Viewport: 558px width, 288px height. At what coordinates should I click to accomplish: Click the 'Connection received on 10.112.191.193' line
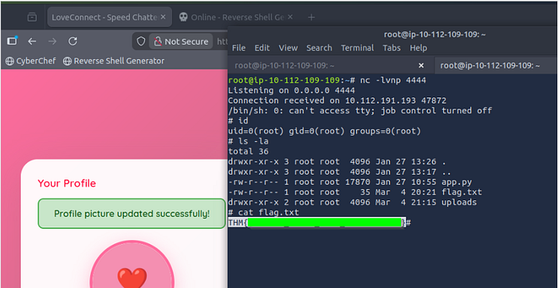pos(337,101)
